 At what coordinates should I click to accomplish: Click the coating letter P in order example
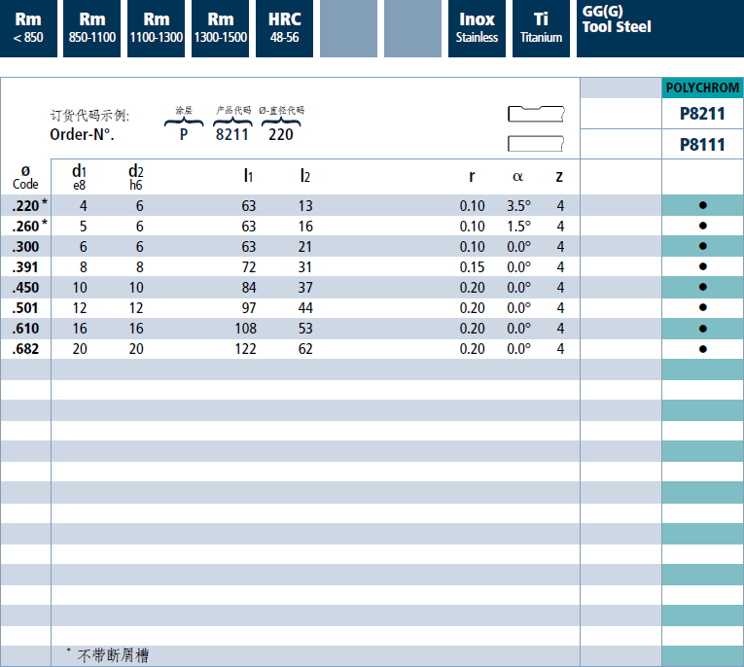184,135
